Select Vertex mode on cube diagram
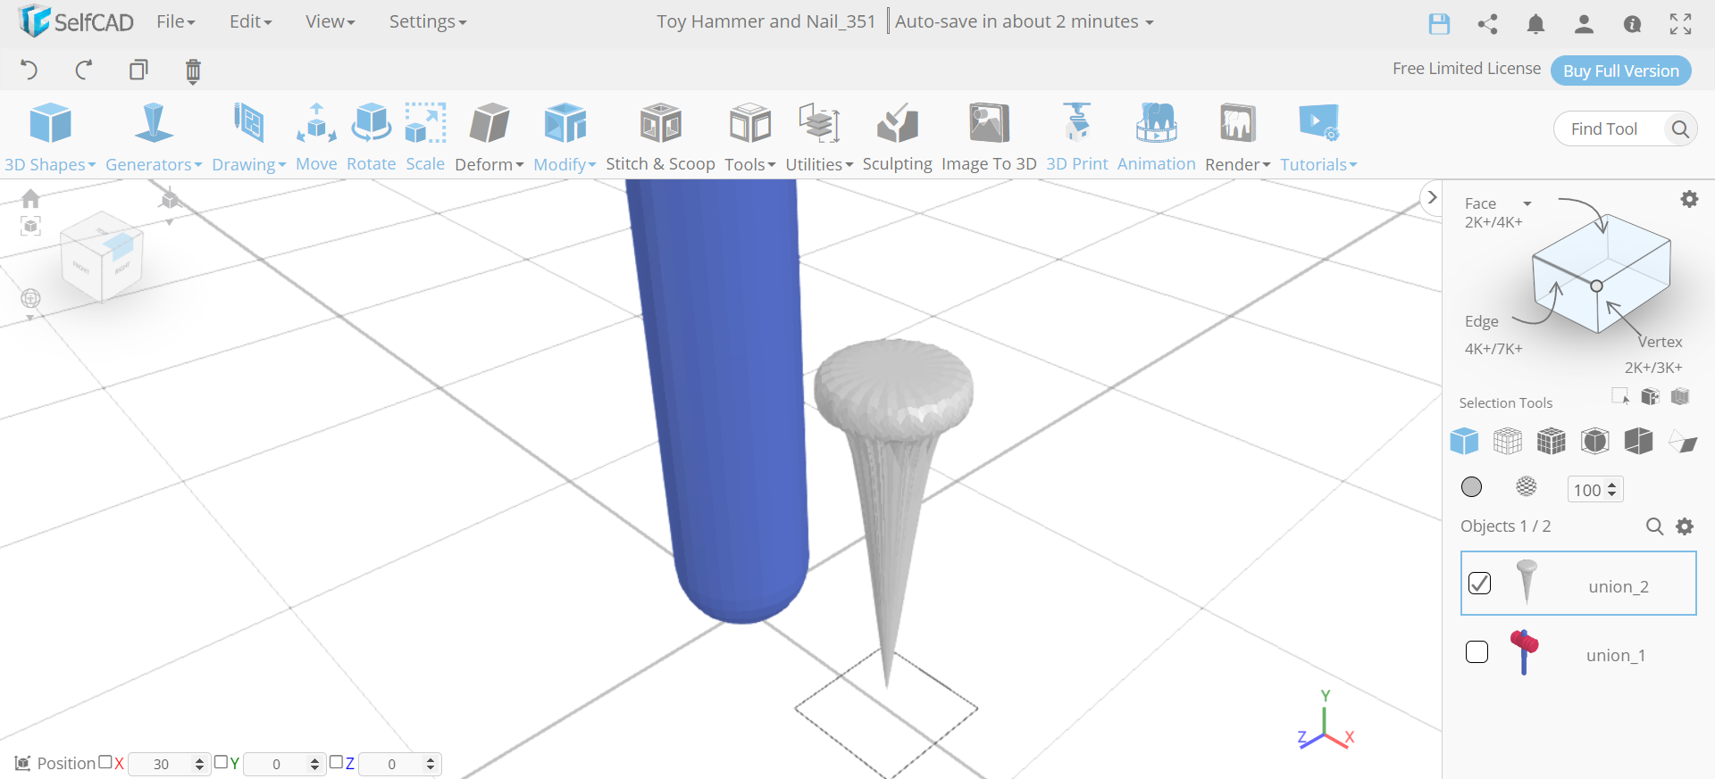 point(1660,342)
